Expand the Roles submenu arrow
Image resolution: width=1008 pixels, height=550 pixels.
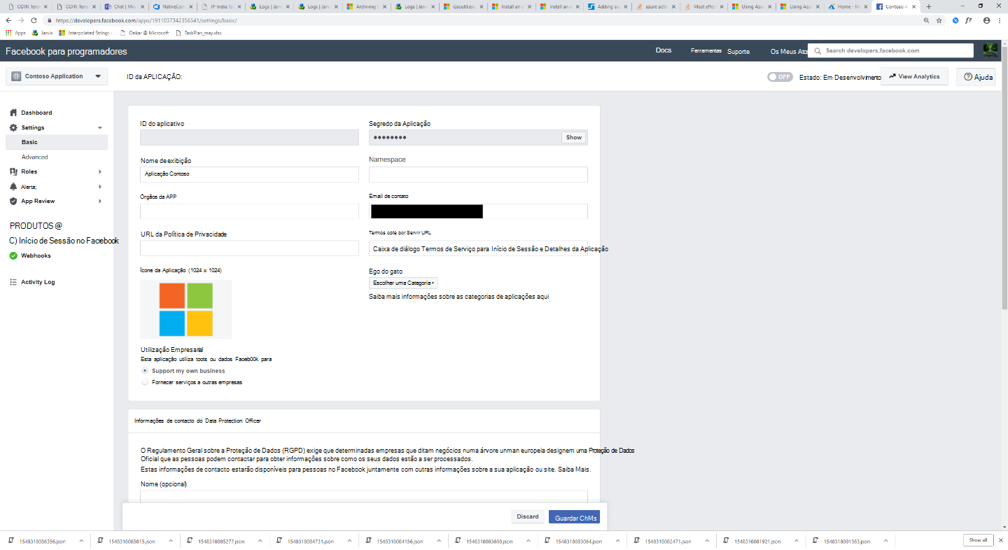click(100, 171)
